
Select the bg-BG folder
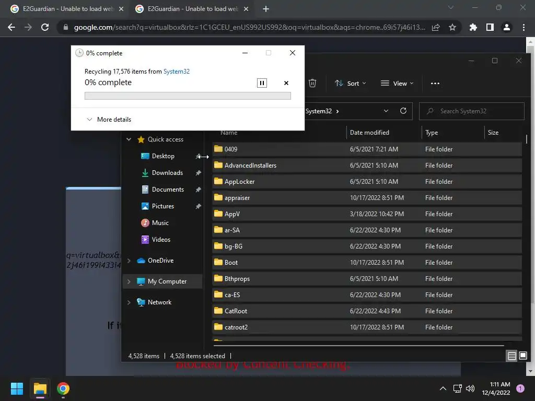pos(367,246)
